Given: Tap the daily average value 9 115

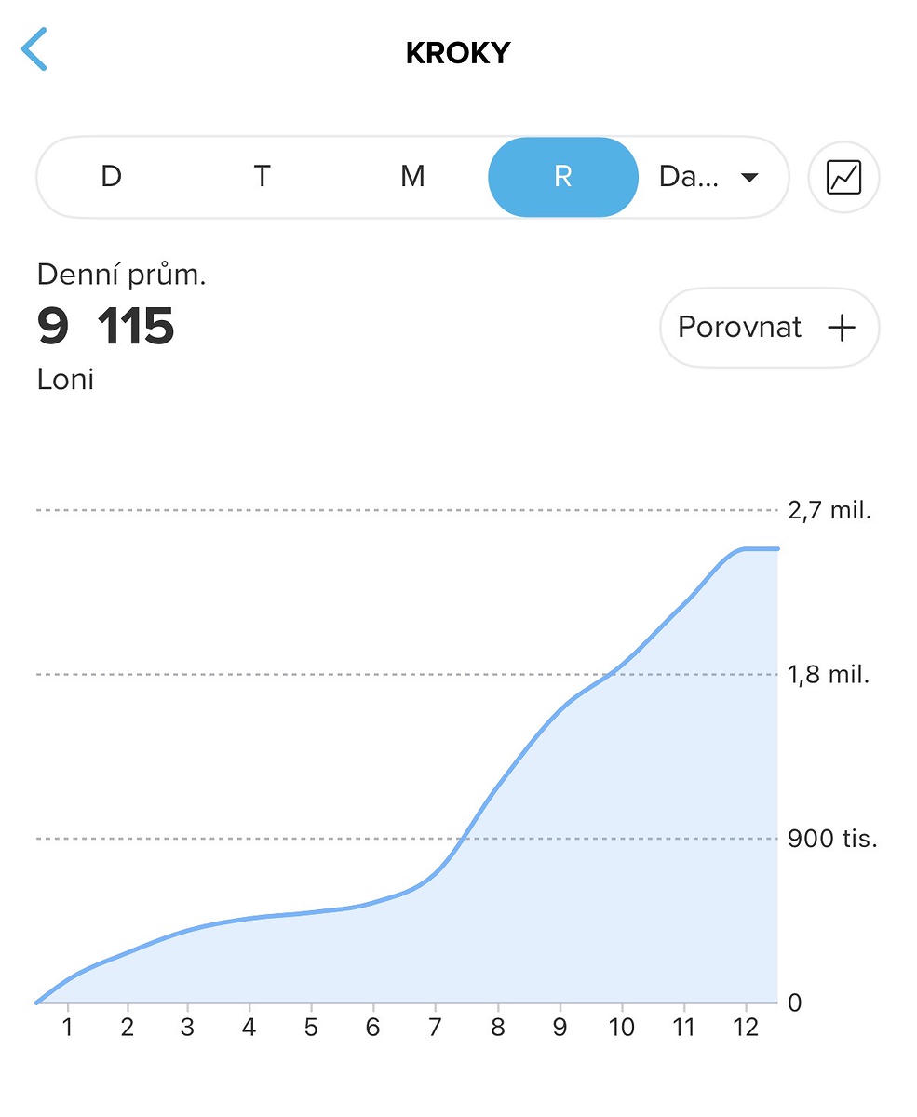Looking at the screenshot, I should coord(106,327).
